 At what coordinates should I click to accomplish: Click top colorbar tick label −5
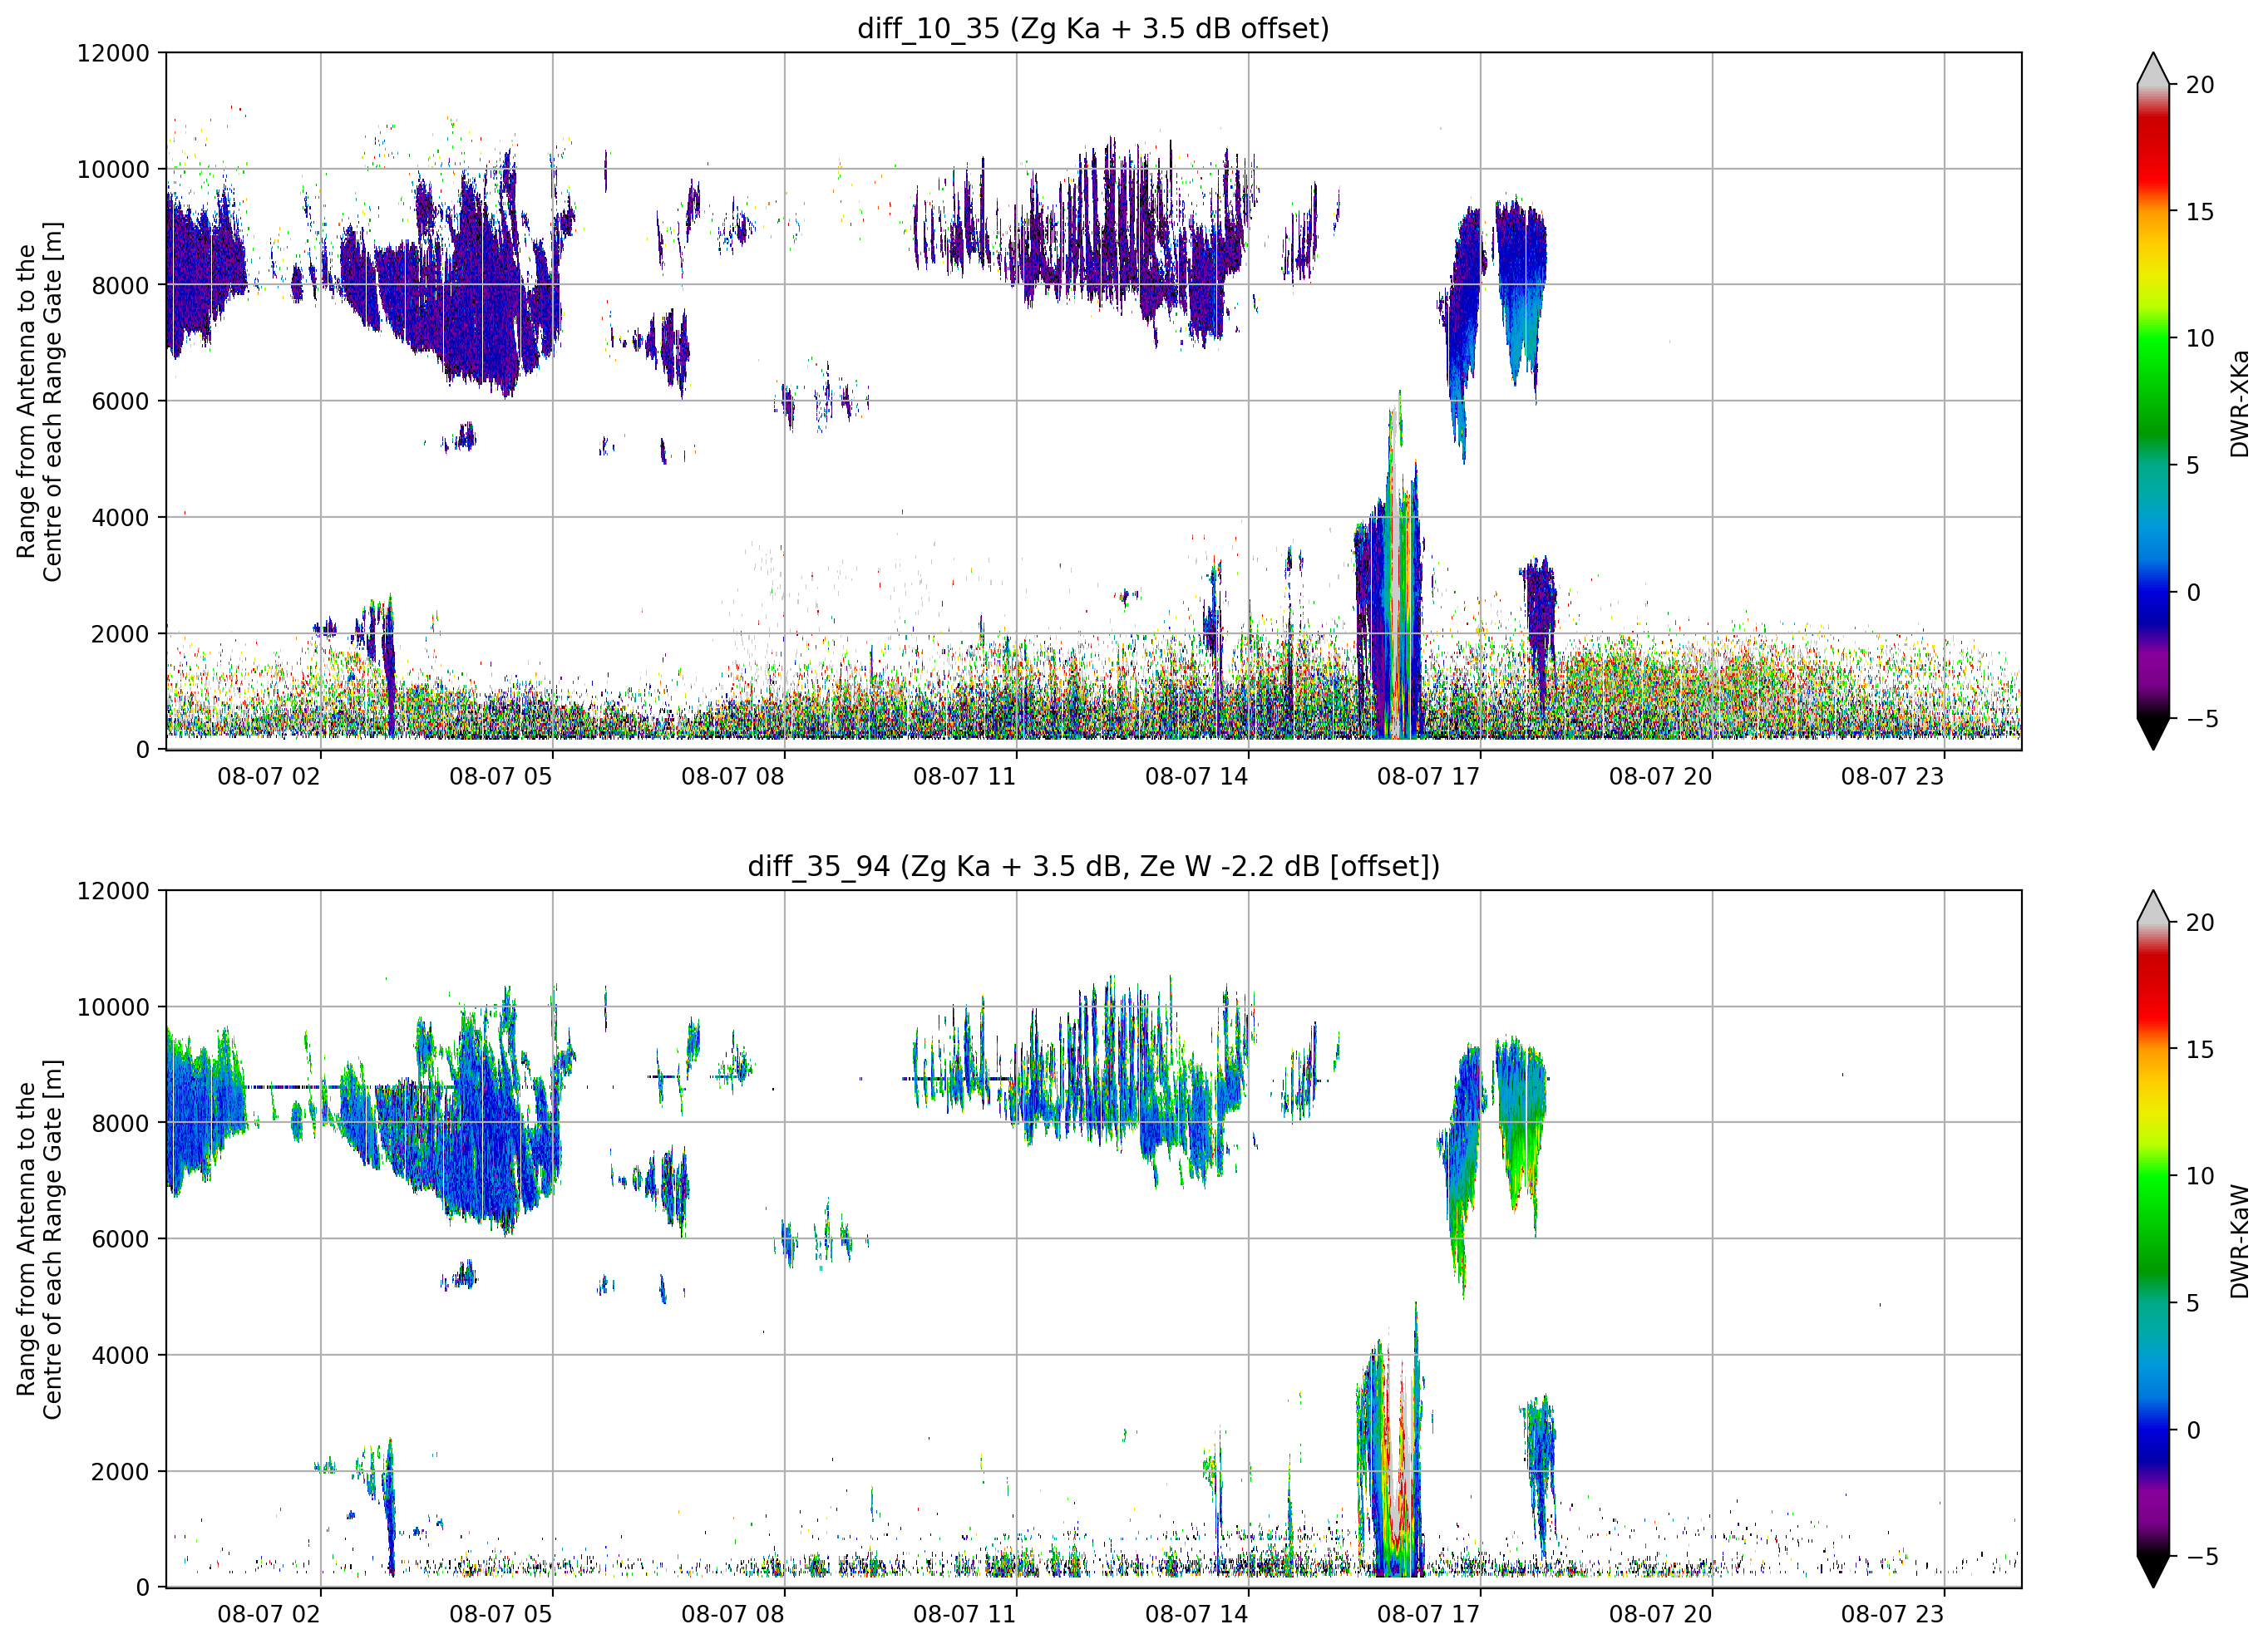pyautogui.click(x=2201, y=718)
